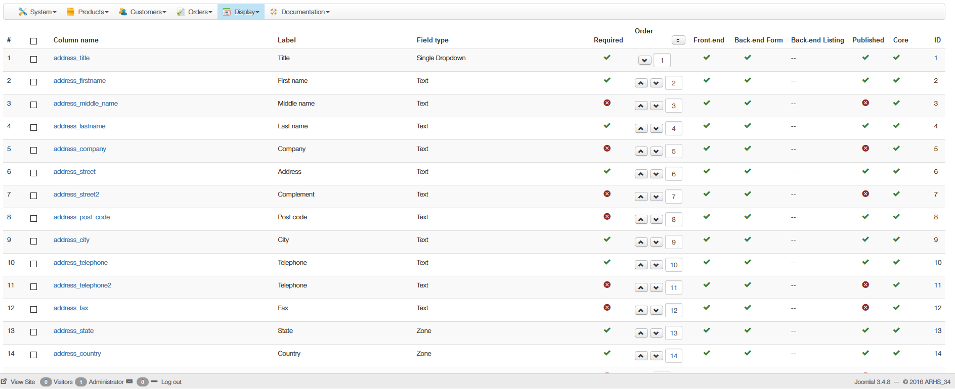Image resolution: width=955 pixels, height=389 pixels.
Task: Expand the Products menu
Action: pyautogui.click(x=88, y=12)
